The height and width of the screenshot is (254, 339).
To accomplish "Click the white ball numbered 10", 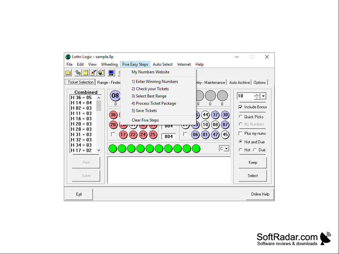I will 205,125.
